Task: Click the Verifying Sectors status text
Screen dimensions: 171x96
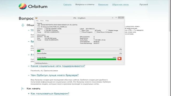Action: coord(42,63)
